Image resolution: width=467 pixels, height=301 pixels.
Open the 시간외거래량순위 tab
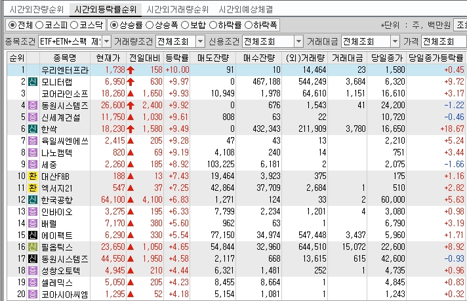(x=178, y=10)
